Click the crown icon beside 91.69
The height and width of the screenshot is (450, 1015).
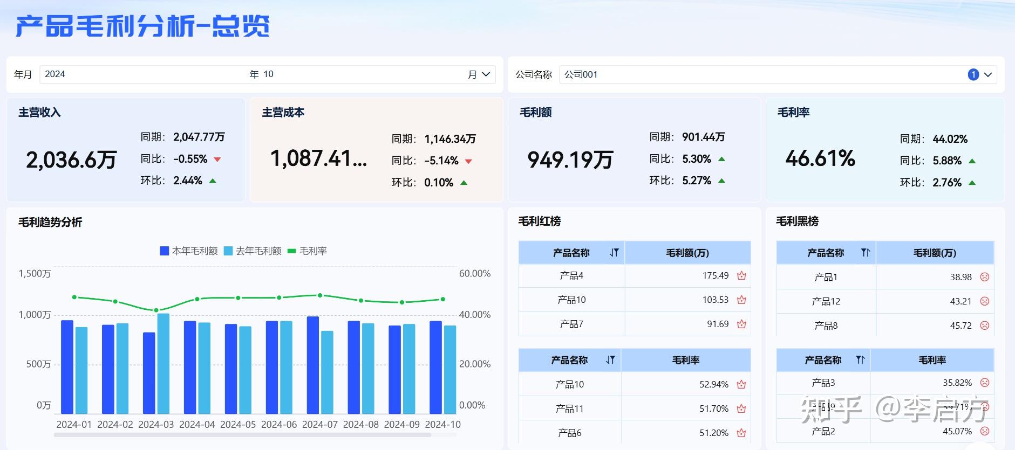(x=741, y=324)
